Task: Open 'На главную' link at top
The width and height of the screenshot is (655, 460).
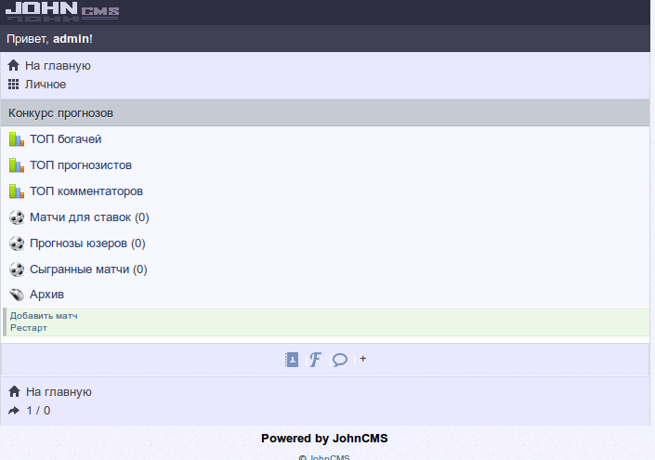Action: pyautogui.click(x=58, y=66)
